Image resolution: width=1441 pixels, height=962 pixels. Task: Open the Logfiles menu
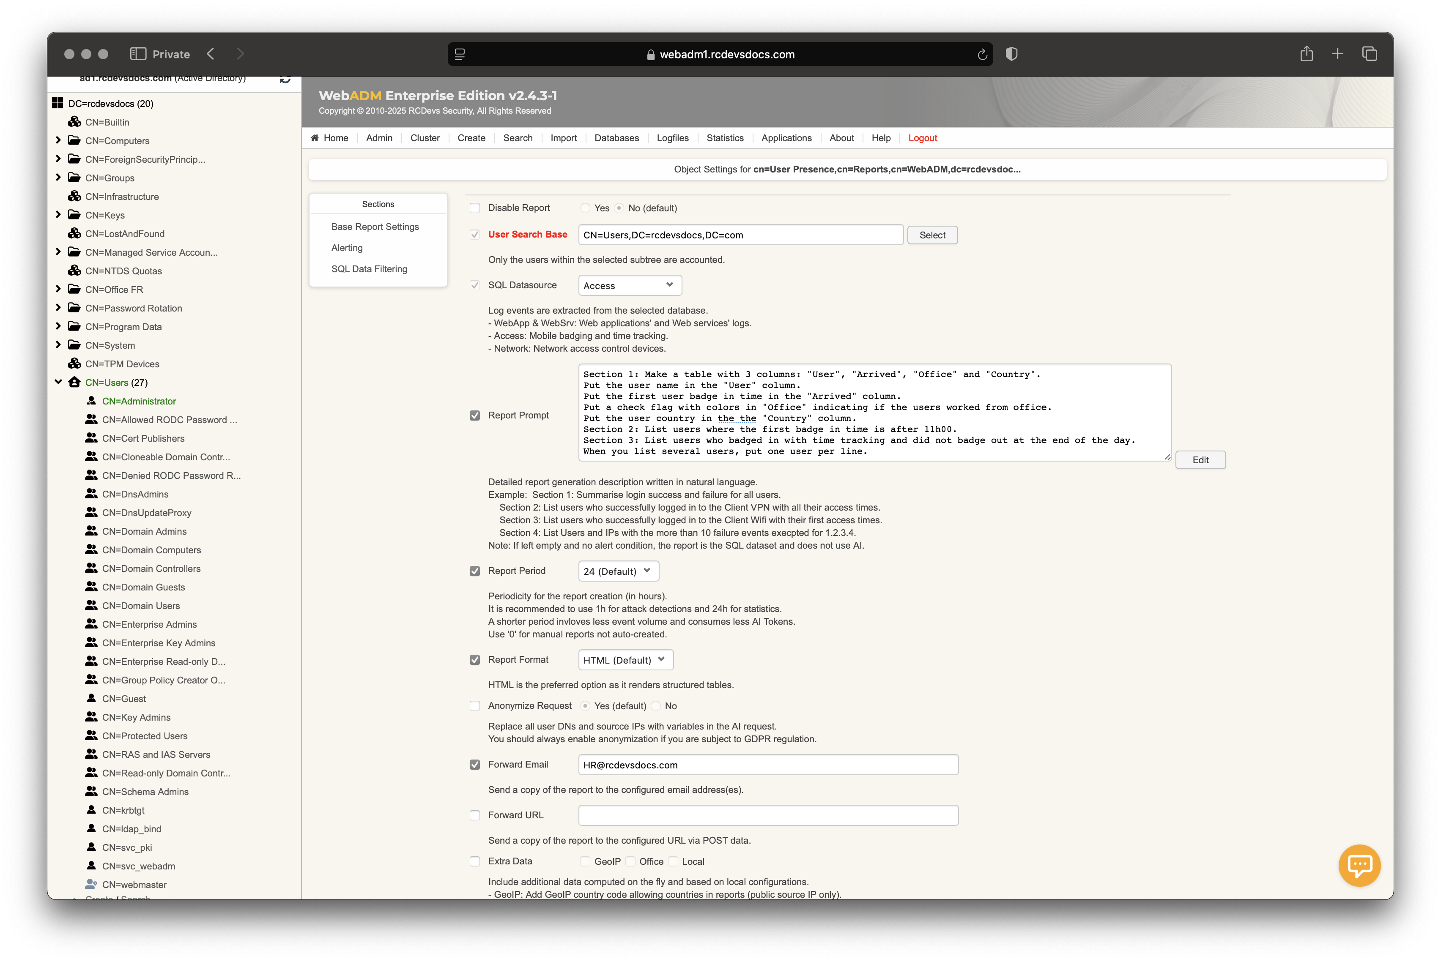672,138
